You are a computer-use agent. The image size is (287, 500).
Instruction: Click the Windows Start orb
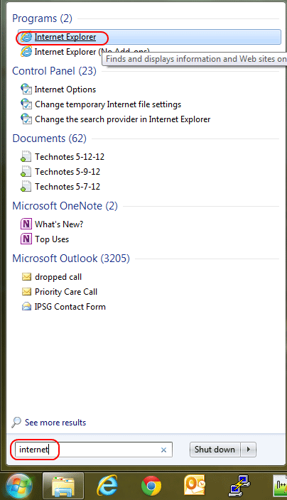[x=19, y=487]
